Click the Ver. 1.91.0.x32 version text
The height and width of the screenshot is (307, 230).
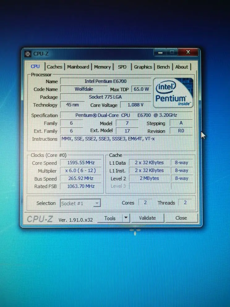pyautogui.click(x=76, y=220)
